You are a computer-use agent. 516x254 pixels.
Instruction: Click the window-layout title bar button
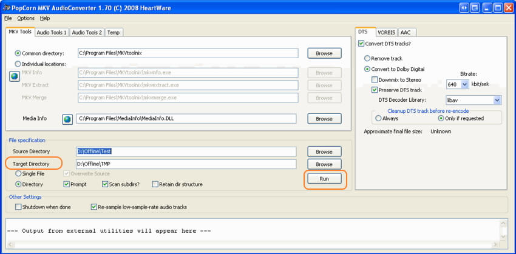pos(475,8)
